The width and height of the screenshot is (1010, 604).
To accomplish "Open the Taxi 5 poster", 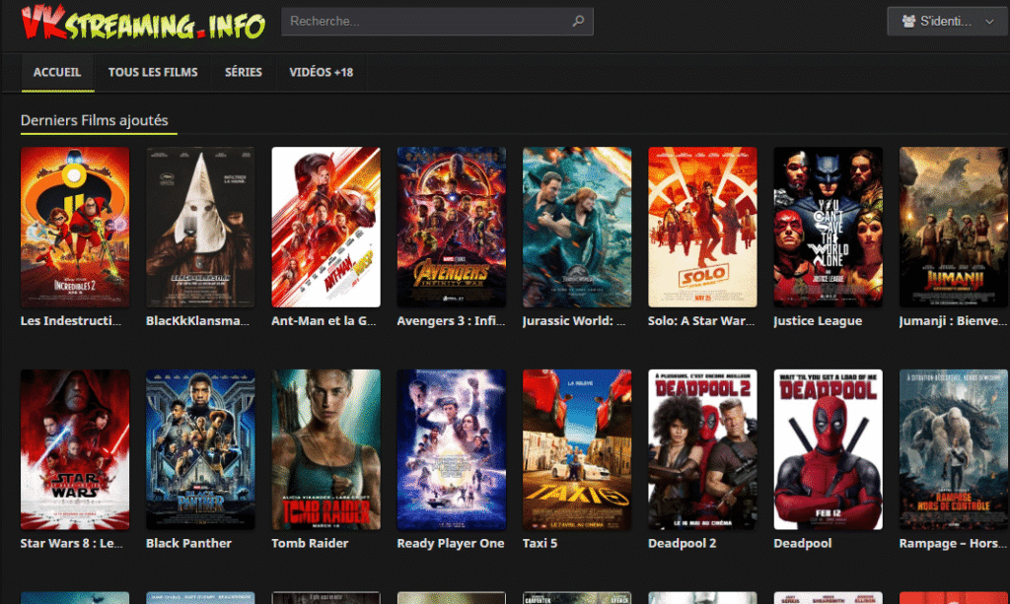I will pos(577,449).
